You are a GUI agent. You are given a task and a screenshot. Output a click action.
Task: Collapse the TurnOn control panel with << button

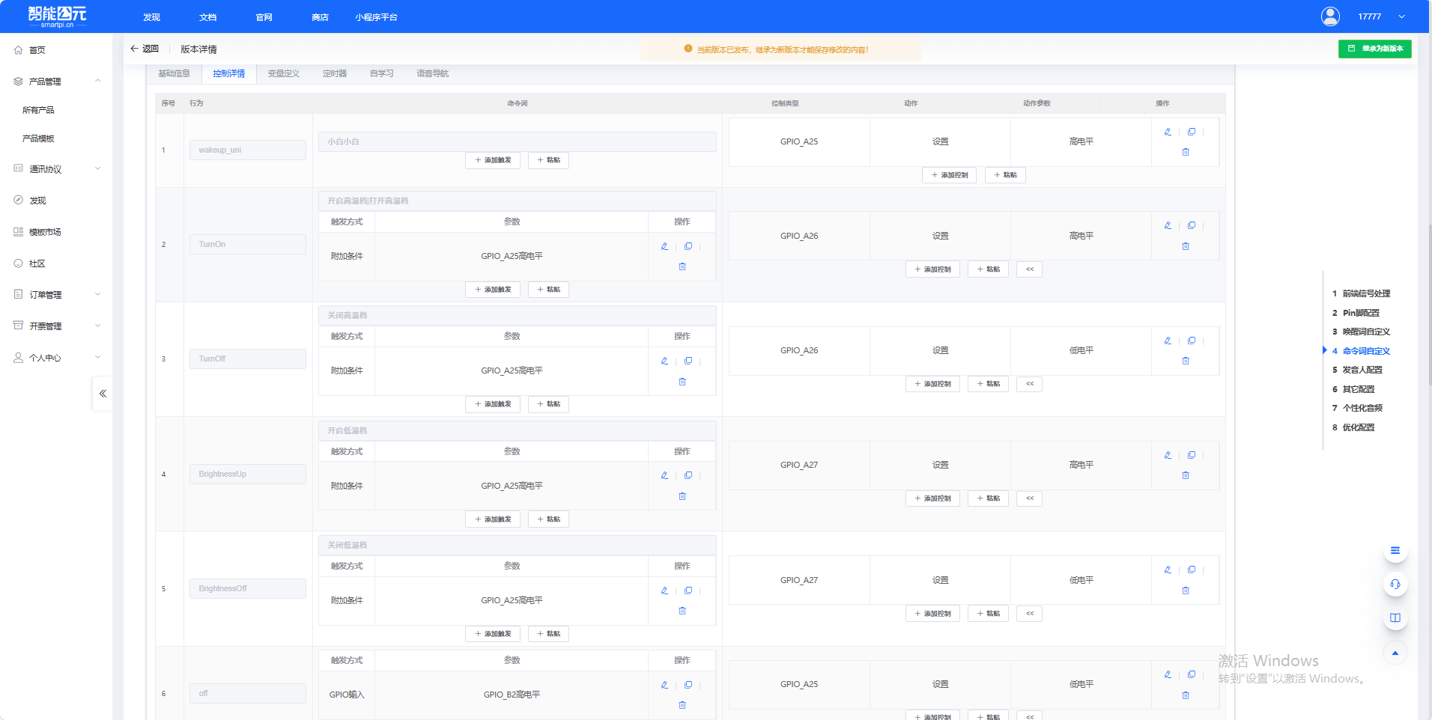pyautogui.click(x=1029, y=269)
